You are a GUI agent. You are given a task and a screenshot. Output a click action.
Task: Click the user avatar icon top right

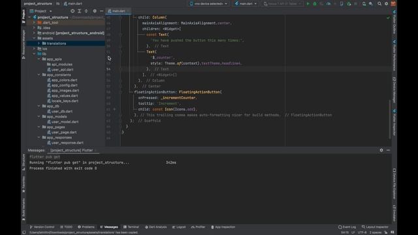tap(393, 4)
